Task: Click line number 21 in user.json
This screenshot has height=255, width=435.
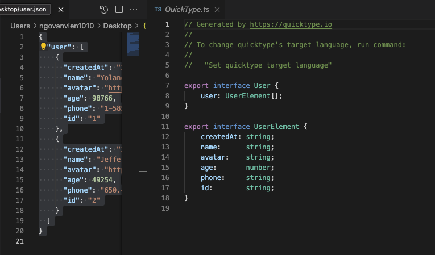Action: pos(20,241)
